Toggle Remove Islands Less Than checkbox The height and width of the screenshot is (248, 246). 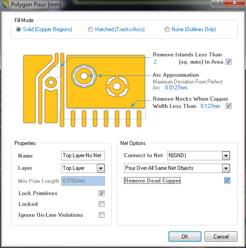pyautogui.click(x=228, y=62)
